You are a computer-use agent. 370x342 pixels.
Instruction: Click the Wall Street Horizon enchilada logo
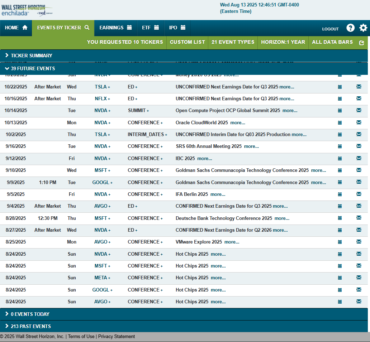point(27,10)
